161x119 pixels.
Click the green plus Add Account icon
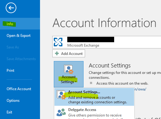click(x=57, y=53)
